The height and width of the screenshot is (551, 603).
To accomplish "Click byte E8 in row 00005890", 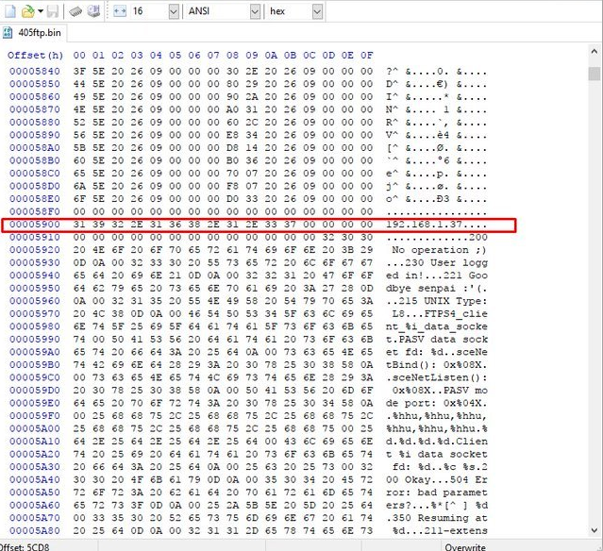I will (233, 135).
